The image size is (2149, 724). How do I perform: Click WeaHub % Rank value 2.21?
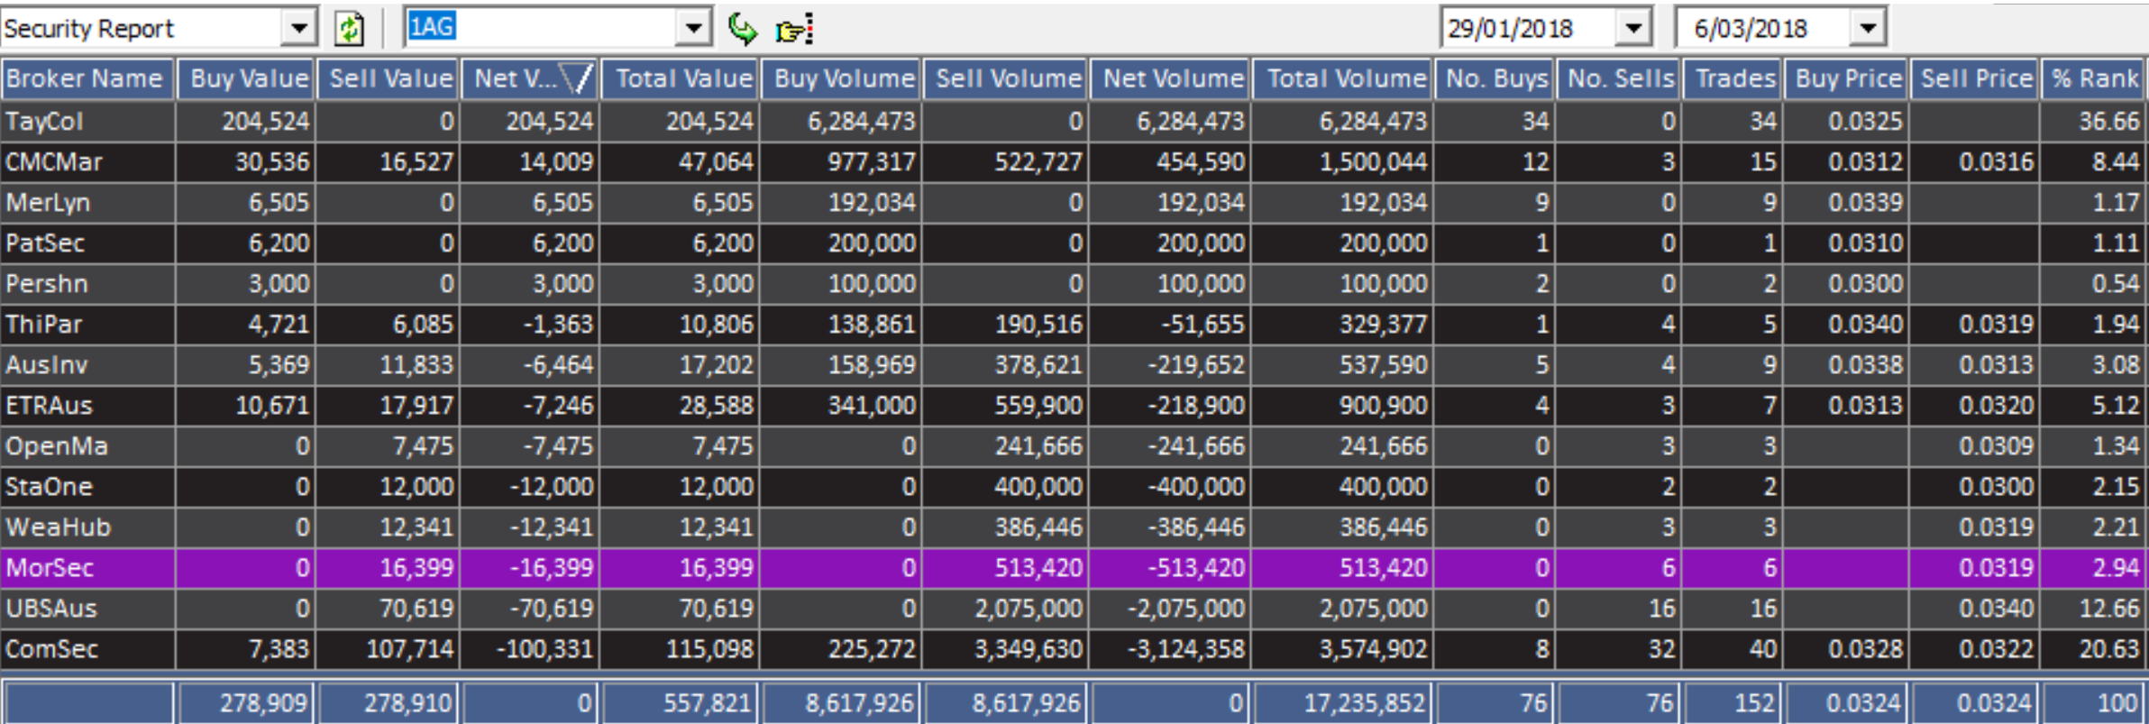point(2116,527)
